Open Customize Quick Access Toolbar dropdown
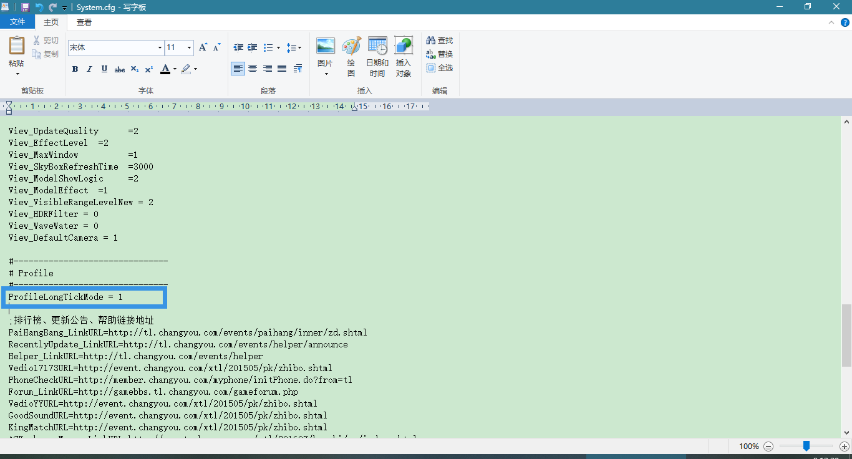852x459 pixels. coord(64,7)
